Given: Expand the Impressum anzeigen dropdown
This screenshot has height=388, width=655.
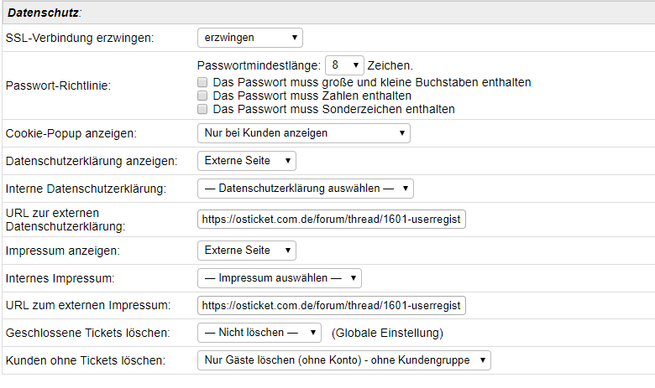Looking at the screenshot, I should pyautogui.click(x=246, y=251).
